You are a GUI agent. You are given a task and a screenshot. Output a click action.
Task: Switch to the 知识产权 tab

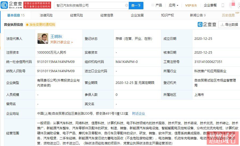167,15
